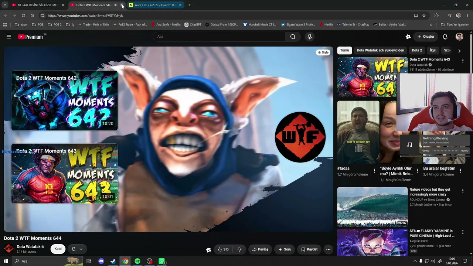Open Chrome extensions puzzle icon

(x=436, y=16)
